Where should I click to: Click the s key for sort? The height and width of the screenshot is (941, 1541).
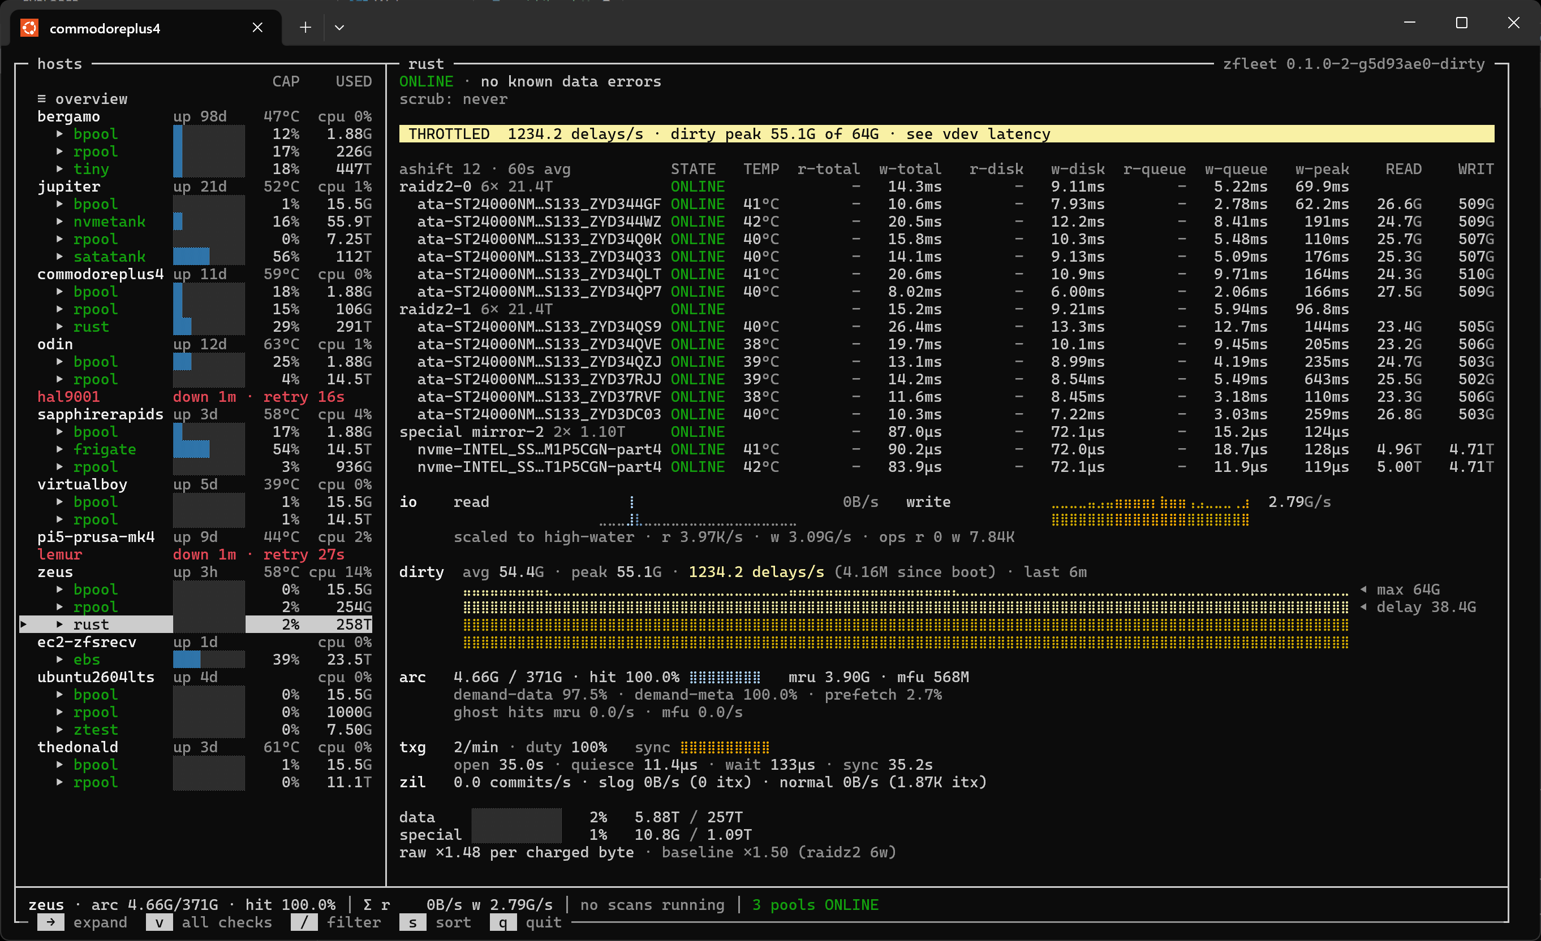coord(412,922)
